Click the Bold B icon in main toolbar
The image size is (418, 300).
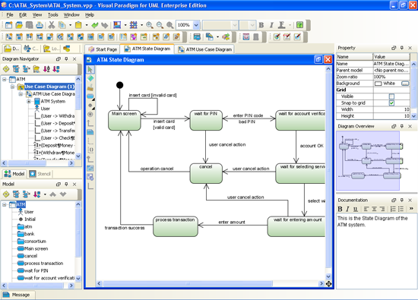click(261, 25)
